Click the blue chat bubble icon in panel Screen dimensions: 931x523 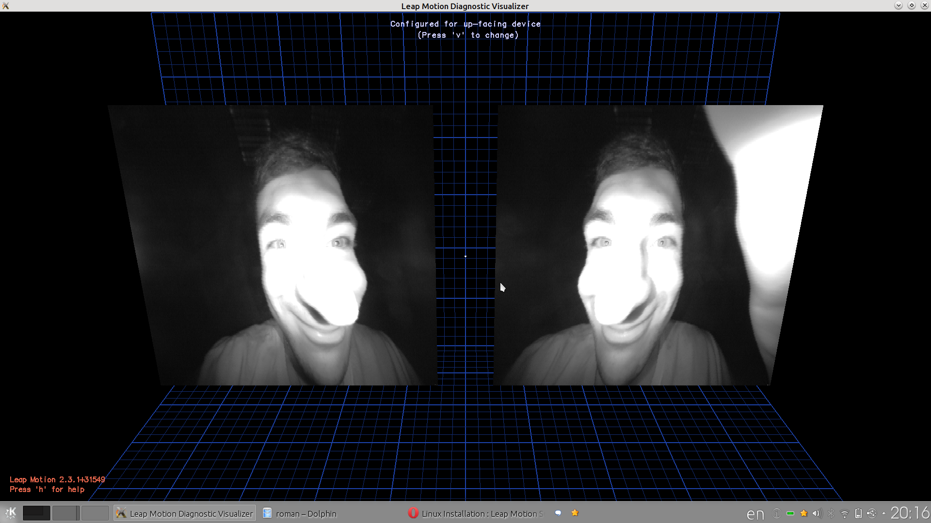click(x=558, y=513)
